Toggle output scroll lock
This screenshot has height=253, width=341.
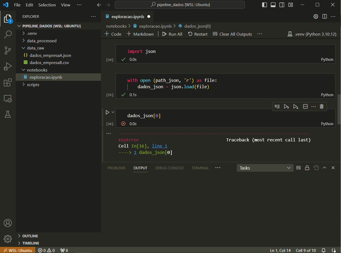pyautogui.click(x=307, y=168)
